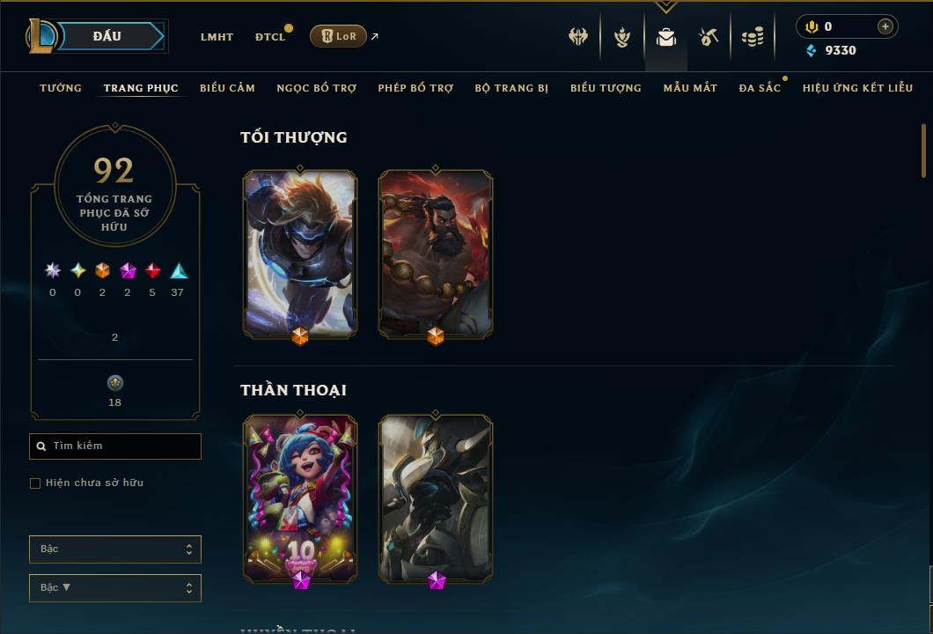Open the Loot hammer crafting icon
This screenshot has width=933, height=634.
708,37
